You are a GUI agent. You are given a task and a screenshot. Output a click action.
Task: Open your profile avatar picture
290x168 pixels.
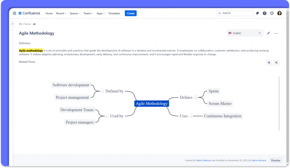[x=279, y=13]
